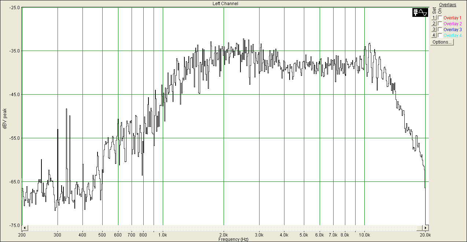
Task: Click the -65.0 y-axis value
Action: pyautogui.click(x=15, y=182)
